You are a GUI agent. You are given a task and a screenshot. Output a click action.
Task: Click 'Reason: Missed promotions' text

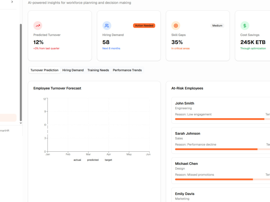pyautogui.click(x=194, y=175)
